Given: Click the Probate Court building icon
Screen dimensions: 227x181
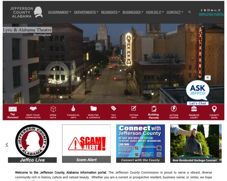Looking at the screenshot, I should (194, 109).
